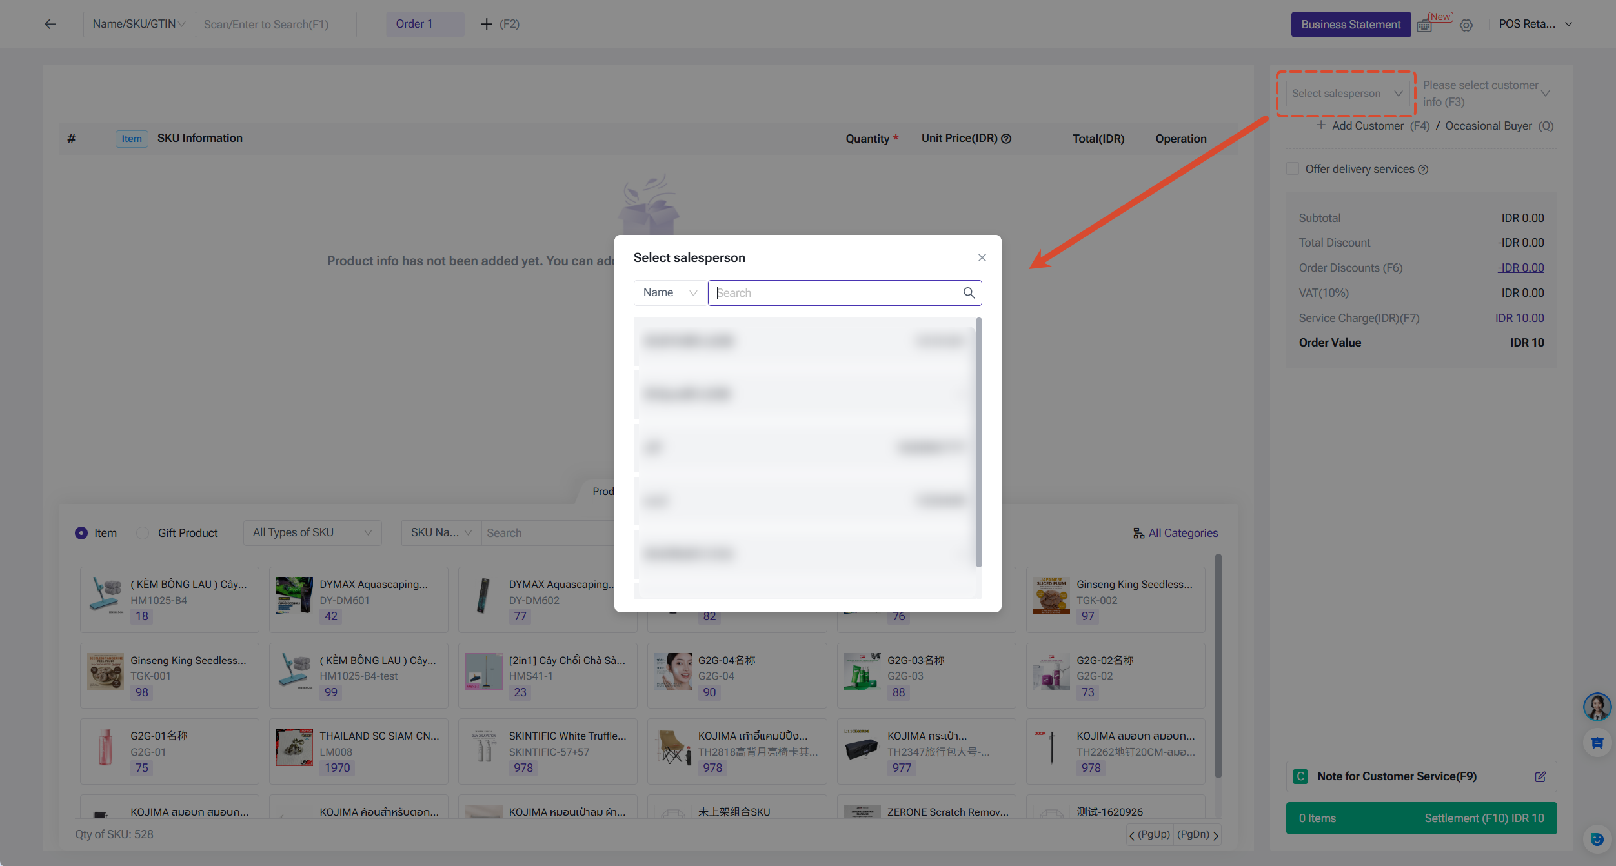Screen dimensions: 1616x866
Task: Click the salesperson list scrollbar
Action: pyautogui.click(x=978, y=443)
